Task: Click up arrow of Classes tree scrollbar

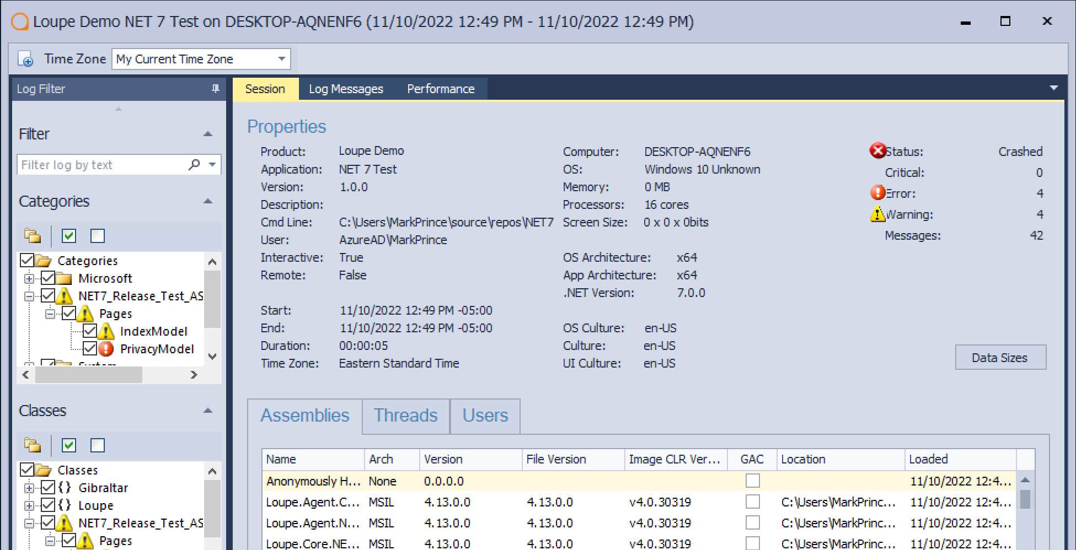Action: 212,471
